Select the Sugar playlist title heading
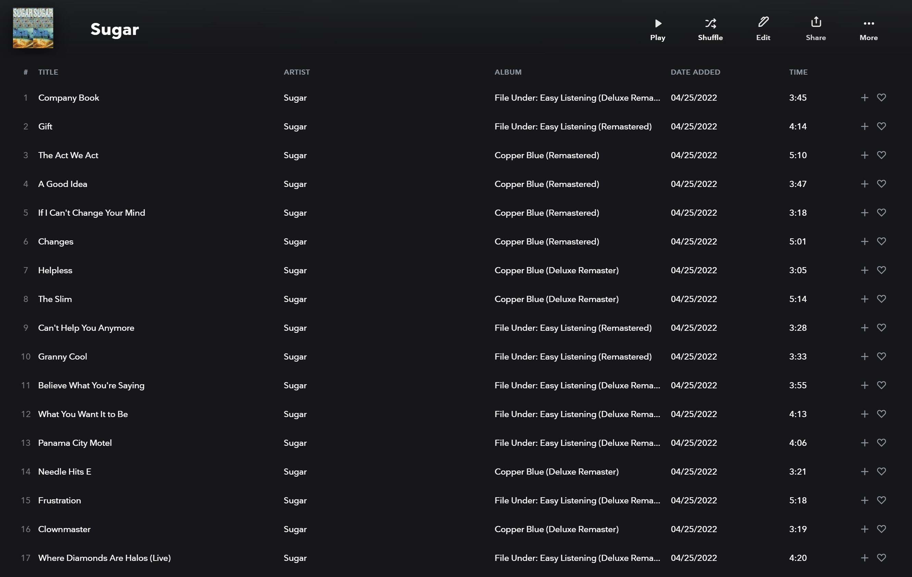912x577 pixels. [x=114, y=29]
